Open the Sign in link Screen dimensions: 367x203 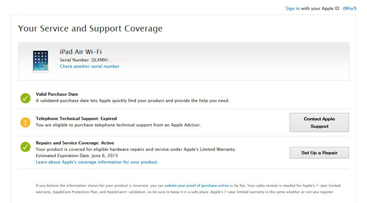[293, 8]
